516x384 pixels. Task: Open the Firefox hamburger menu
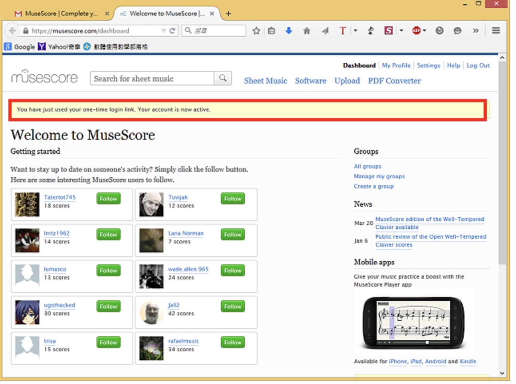point(496,31)
